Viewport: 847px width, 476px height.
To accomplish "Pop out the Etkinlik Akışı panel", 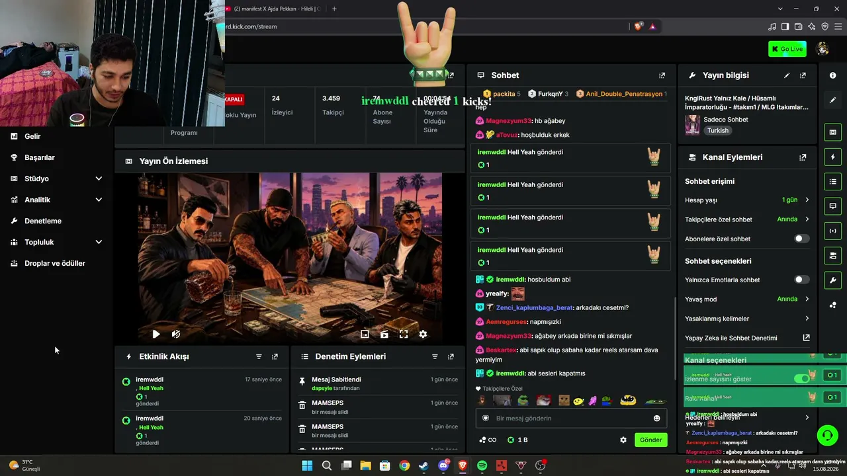I will (x=275, y=356).
